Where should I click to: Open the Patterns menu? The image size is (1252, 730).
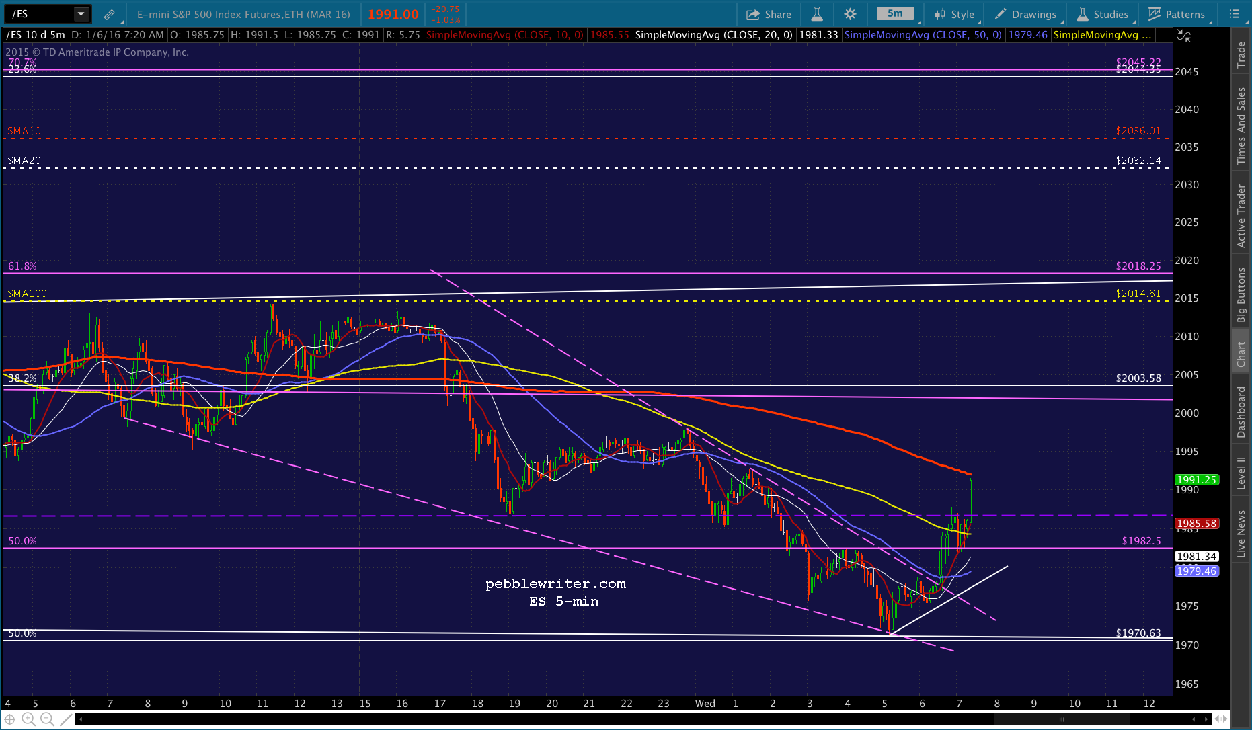pos(1177,14)
